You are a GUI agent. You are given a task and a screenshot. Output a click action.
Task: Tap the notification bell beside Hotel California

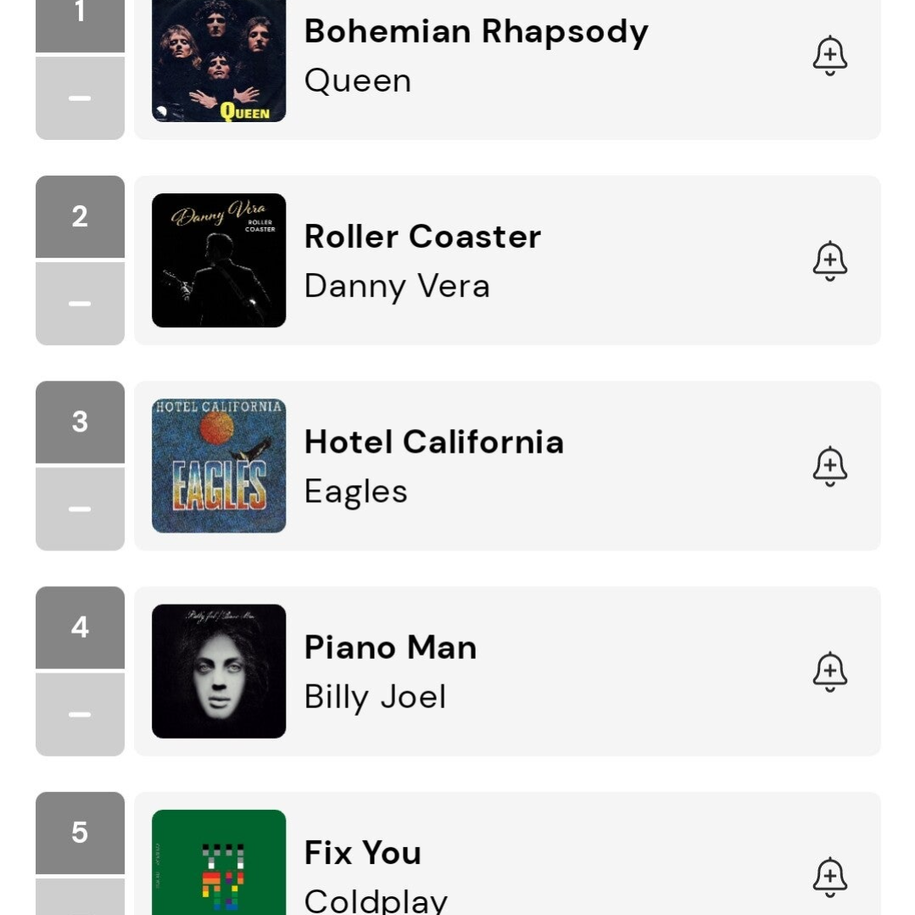[829, 466]
